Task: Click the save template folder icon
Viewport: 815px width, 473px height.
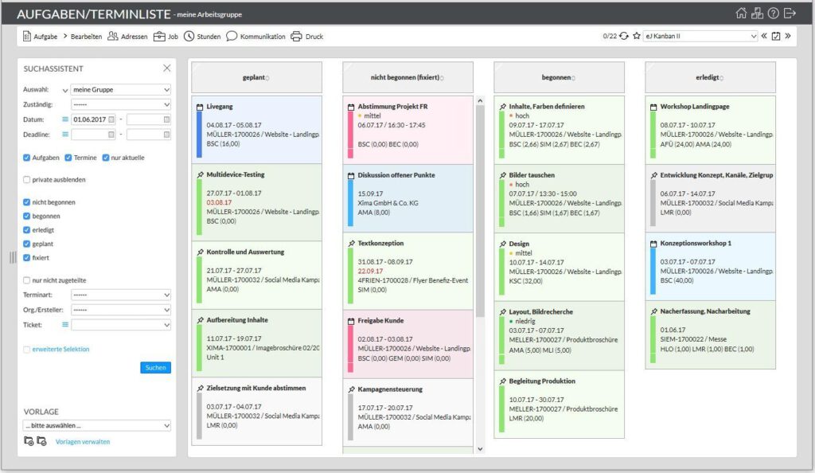Action: click(x=29, y=441)
